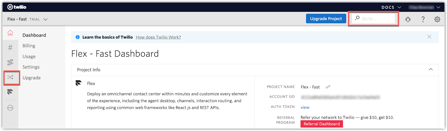Open the debugger bug icon

click(408, 19)
